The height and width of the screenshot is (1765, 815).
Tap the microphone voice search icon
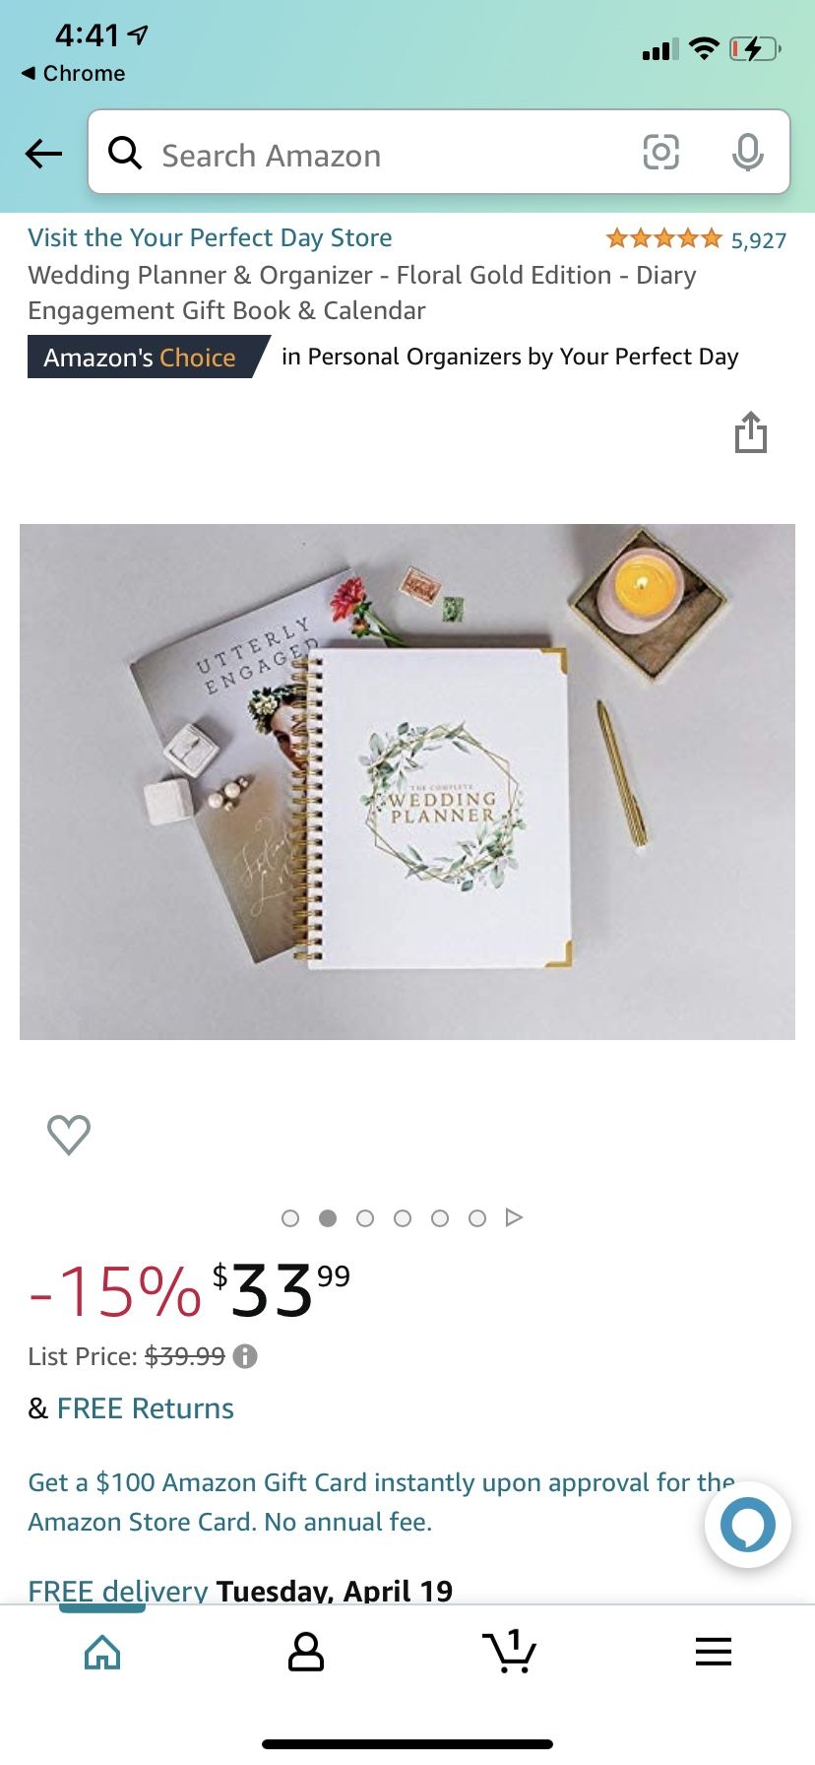click(747, 152)
